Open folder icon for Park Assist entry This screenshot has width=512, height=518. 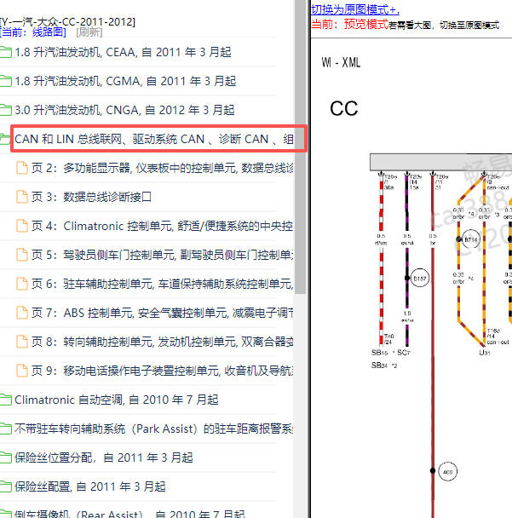[6, 429]
